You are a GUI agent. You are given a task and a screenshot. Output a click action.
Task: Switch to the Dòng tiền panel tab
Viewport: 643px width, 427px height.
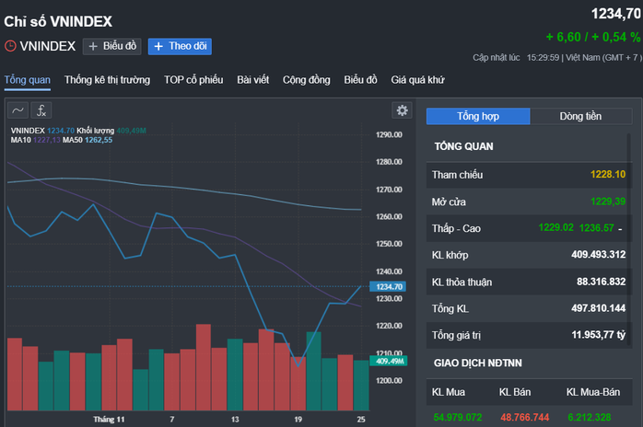(580, 116)
